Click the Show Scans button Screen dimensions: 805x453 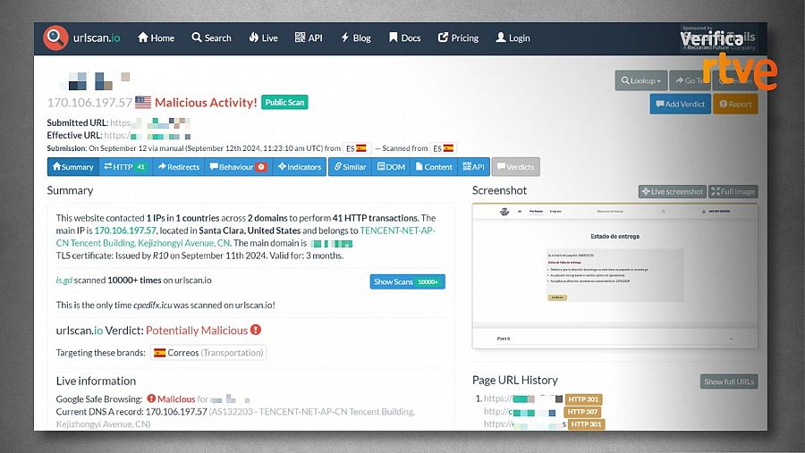point(408,281)
